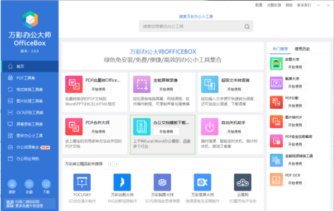Switch to the 使用历史 tab
334x211 pixels.
[302, 49]
